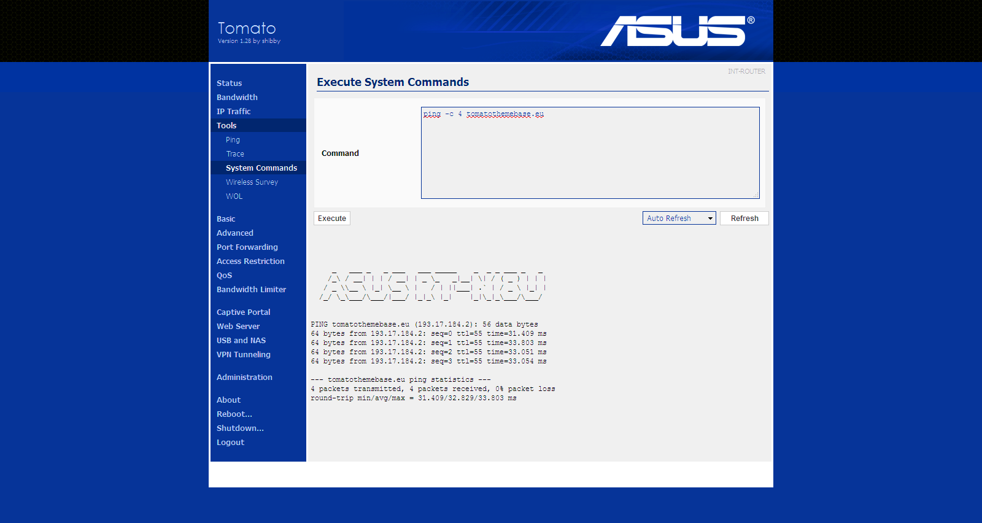
Task: Click the Refresh button
Action: 744,219
